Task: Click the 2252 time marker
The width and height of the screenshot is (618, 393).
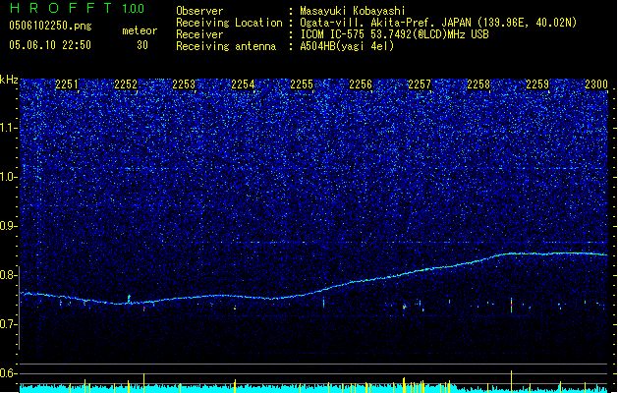Action: [x=126, y=84]
